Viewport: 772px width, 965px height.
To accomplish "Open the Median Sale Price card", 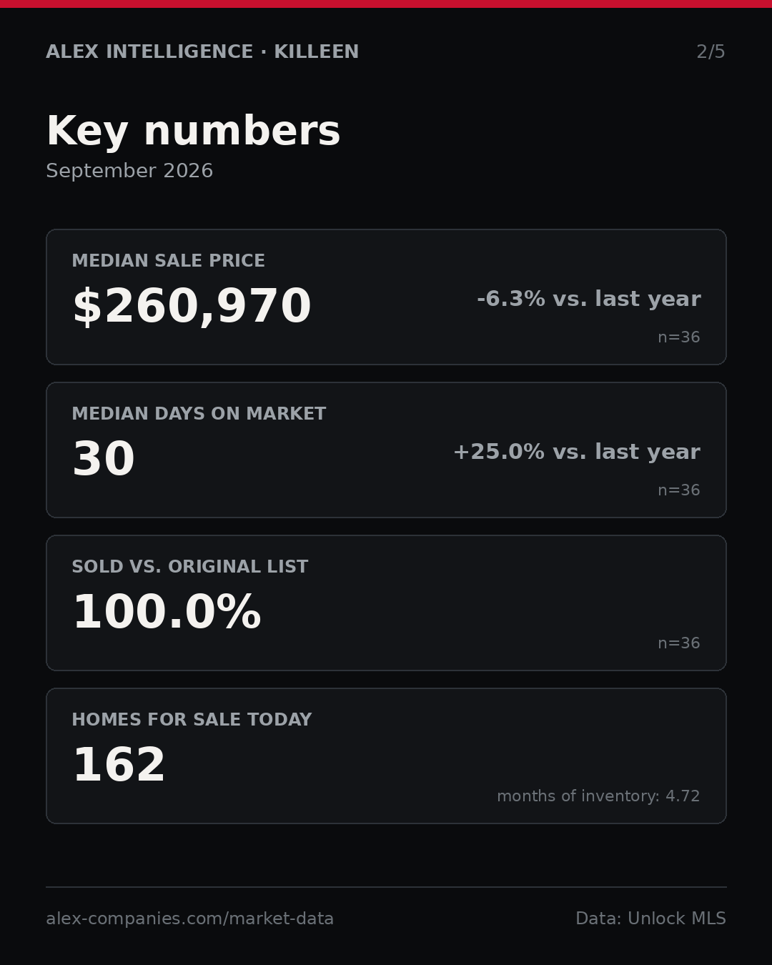I will 386,297.
